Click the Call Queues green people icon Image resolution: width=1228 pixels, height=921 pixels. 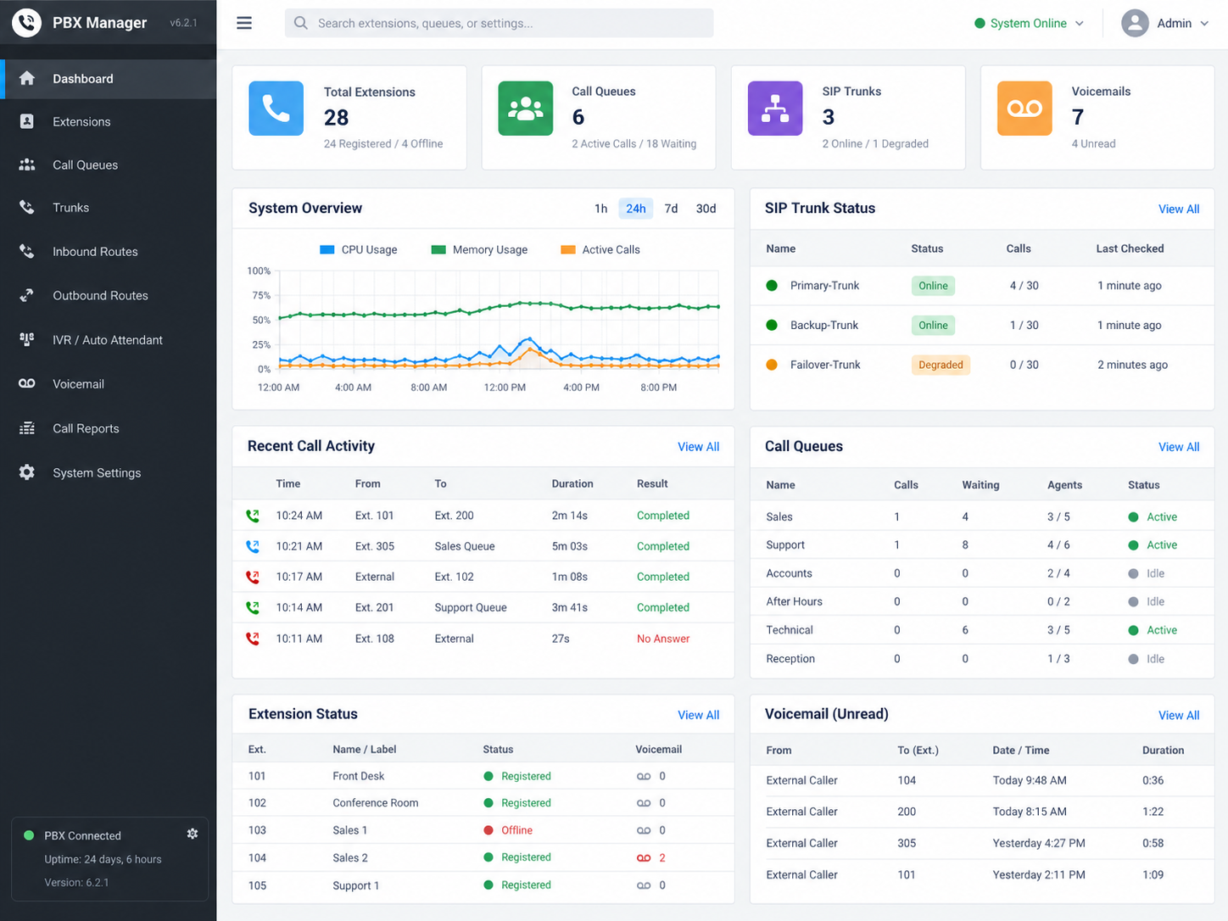pyautogui.click(x=526, y=109)
